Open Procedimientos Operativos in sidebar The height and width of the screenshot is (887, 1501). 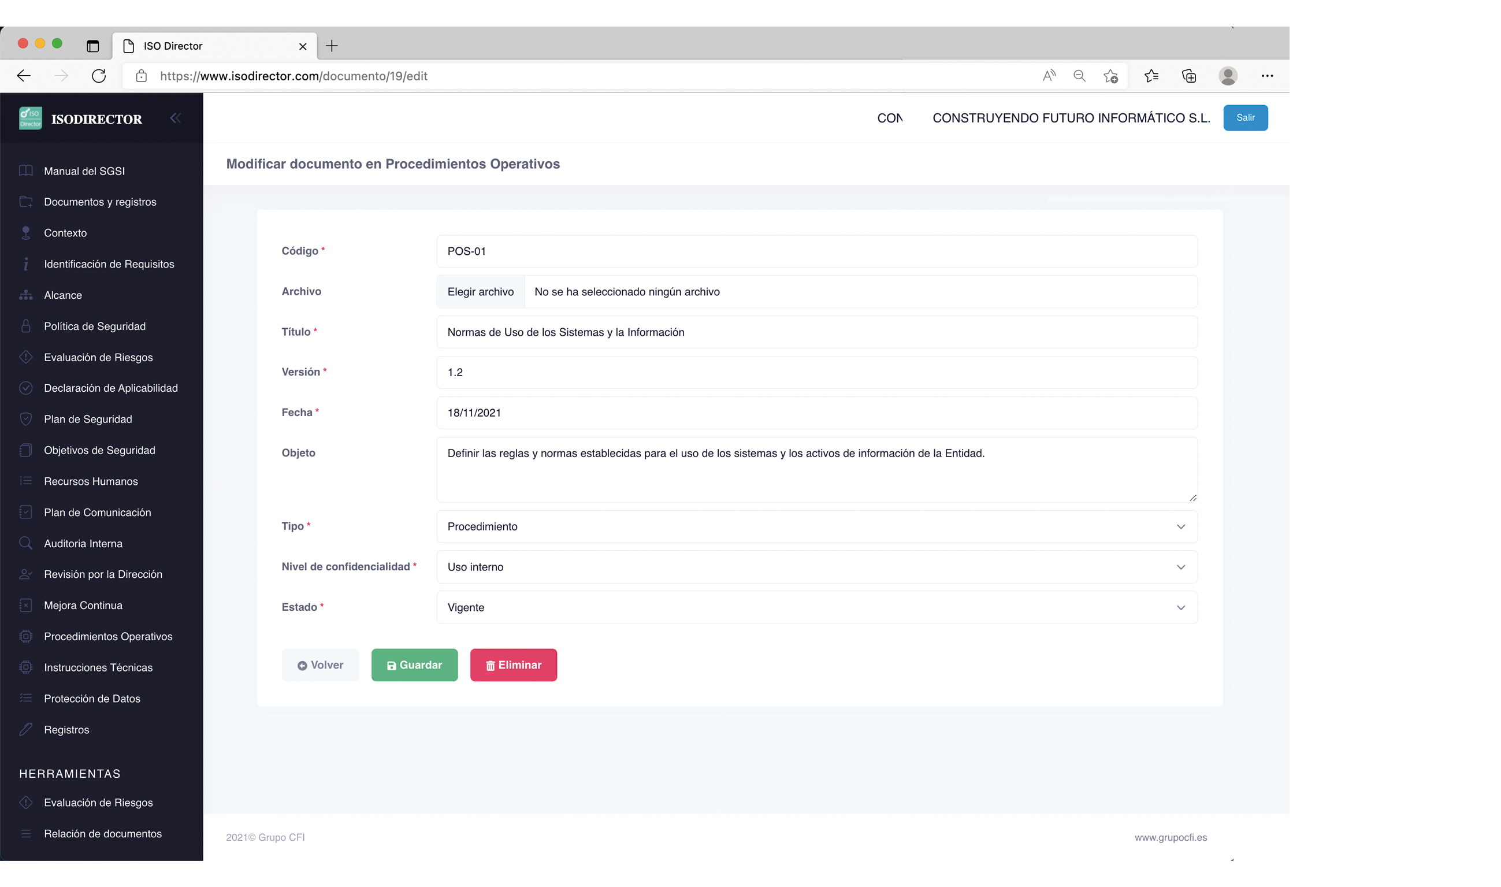click(x=108, y=637)
